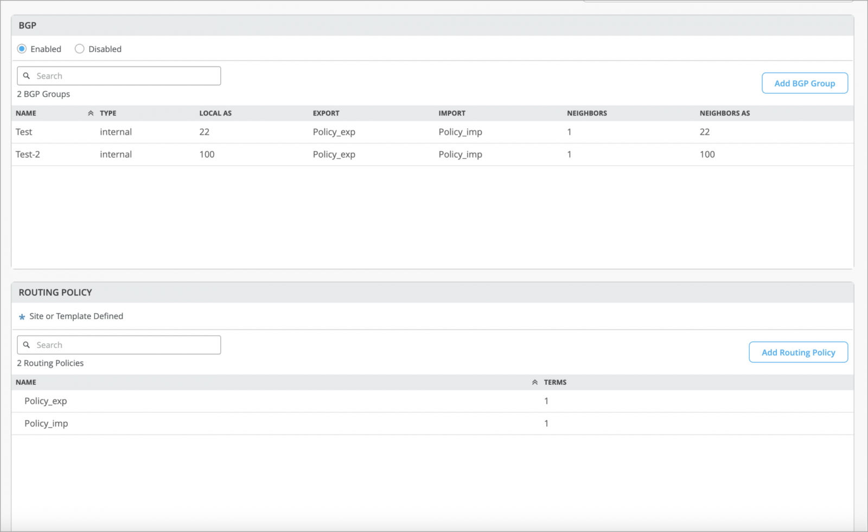The image size is (868, 532).
Task: Focus the BGP groups search field
Action: [x=125, y=76]
